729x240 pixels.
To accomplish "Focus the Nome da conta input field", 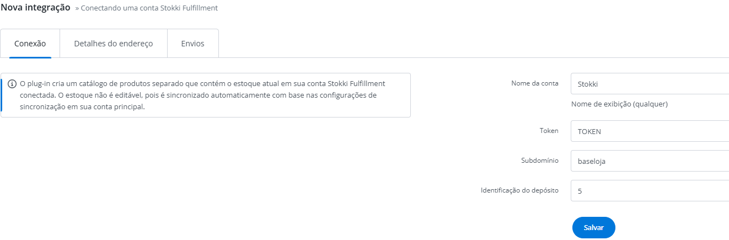I will click(650, 84).
